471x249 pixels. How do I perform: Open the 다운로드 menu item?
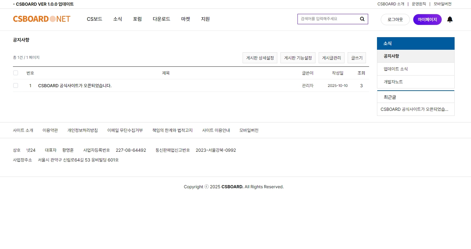tap(161, 19)
